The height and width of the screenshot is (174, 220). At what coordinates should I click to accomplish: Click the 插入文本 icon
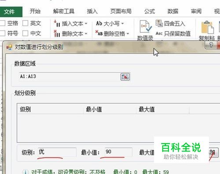pos(57,23)
